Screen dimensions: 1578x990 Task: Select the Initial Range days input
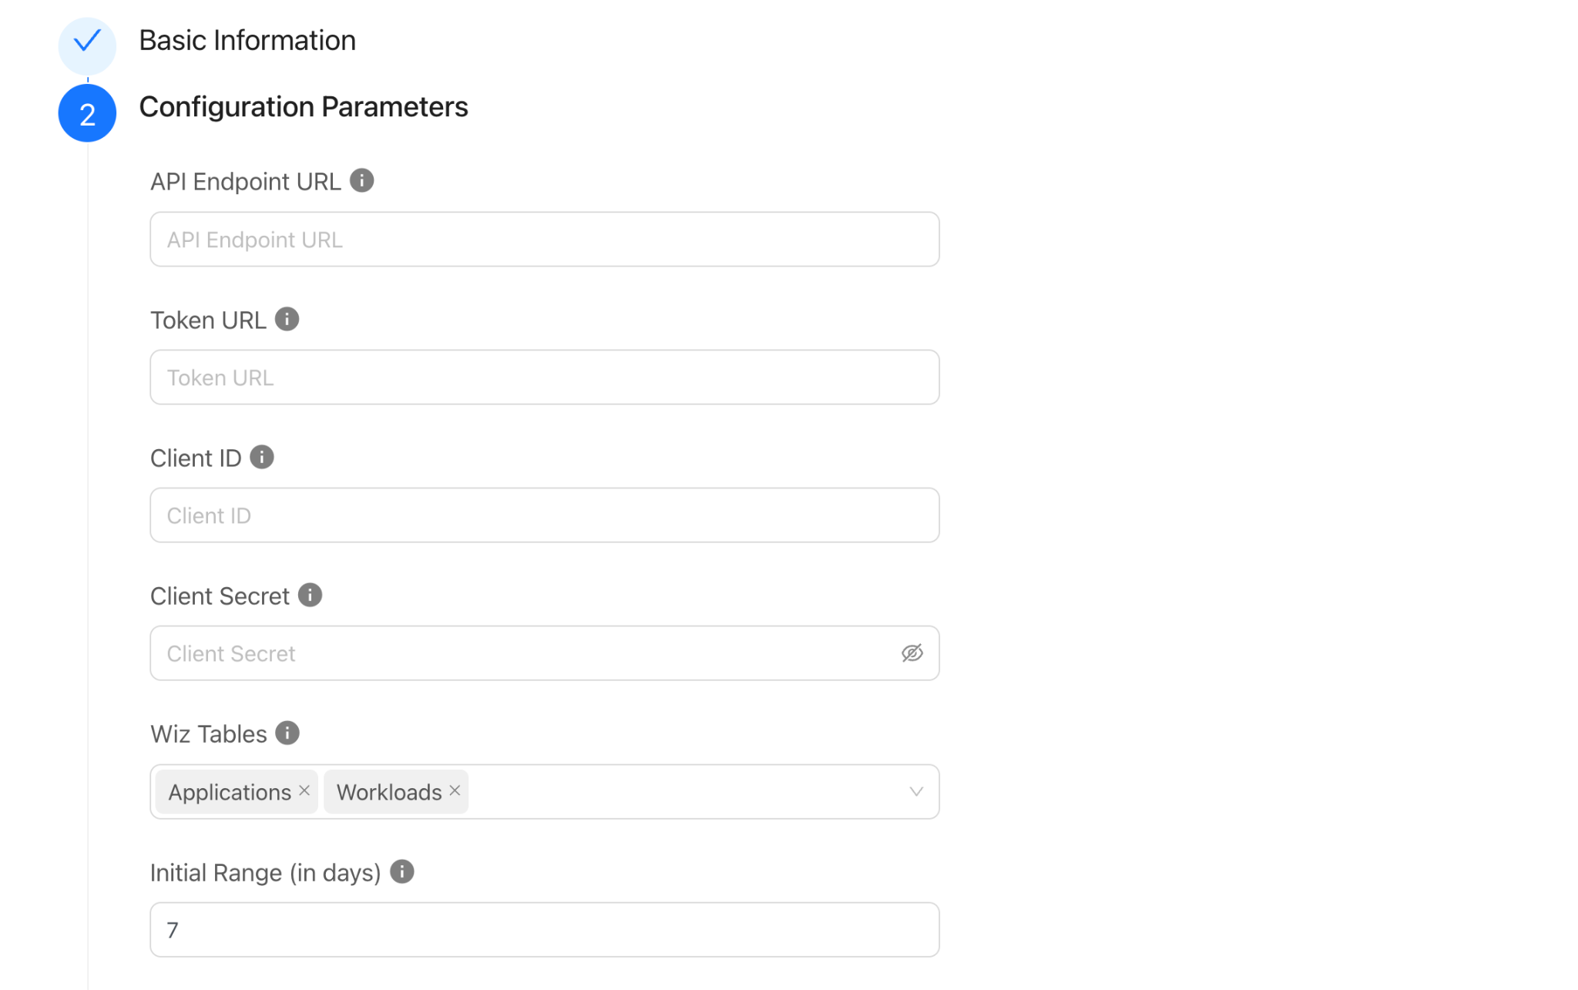click(x=545, y=930)
